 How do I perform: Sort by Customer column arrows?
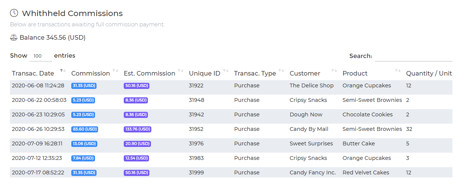coord(334,71)
